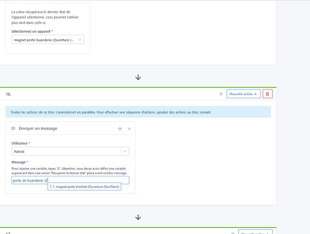
Task: Click speech bubble icon beside Envoyer un message
Action: (13, 129)
